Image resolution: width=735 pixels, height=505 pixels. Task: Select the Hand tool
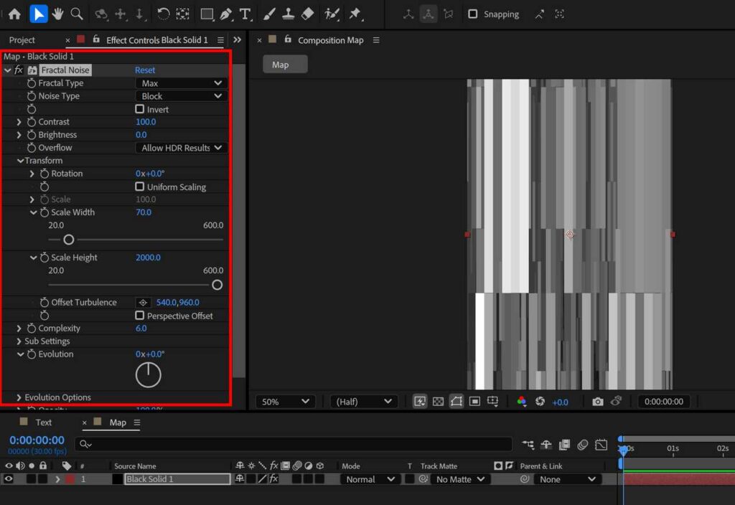[x=57, y=14]
